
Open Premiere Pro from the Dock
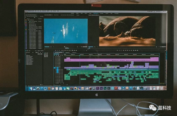coord(97,88)
